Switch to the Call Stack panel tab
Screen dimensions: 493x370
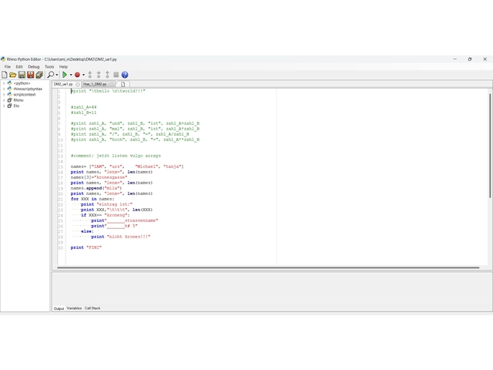coord(92,308)
